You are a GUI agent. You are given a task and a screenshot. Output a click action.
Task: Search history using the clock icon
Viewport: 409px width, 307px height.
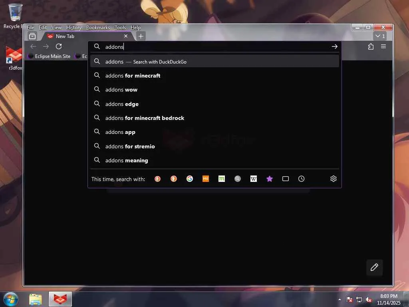(301, 179)
